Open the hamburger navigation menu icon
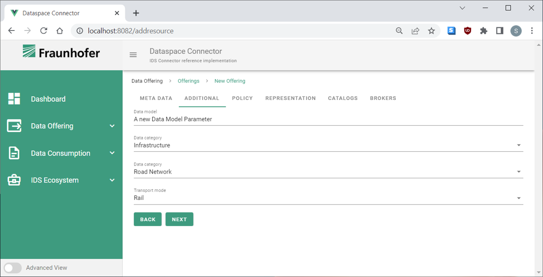This screenshot has width=543, height=277. (133, 55)
